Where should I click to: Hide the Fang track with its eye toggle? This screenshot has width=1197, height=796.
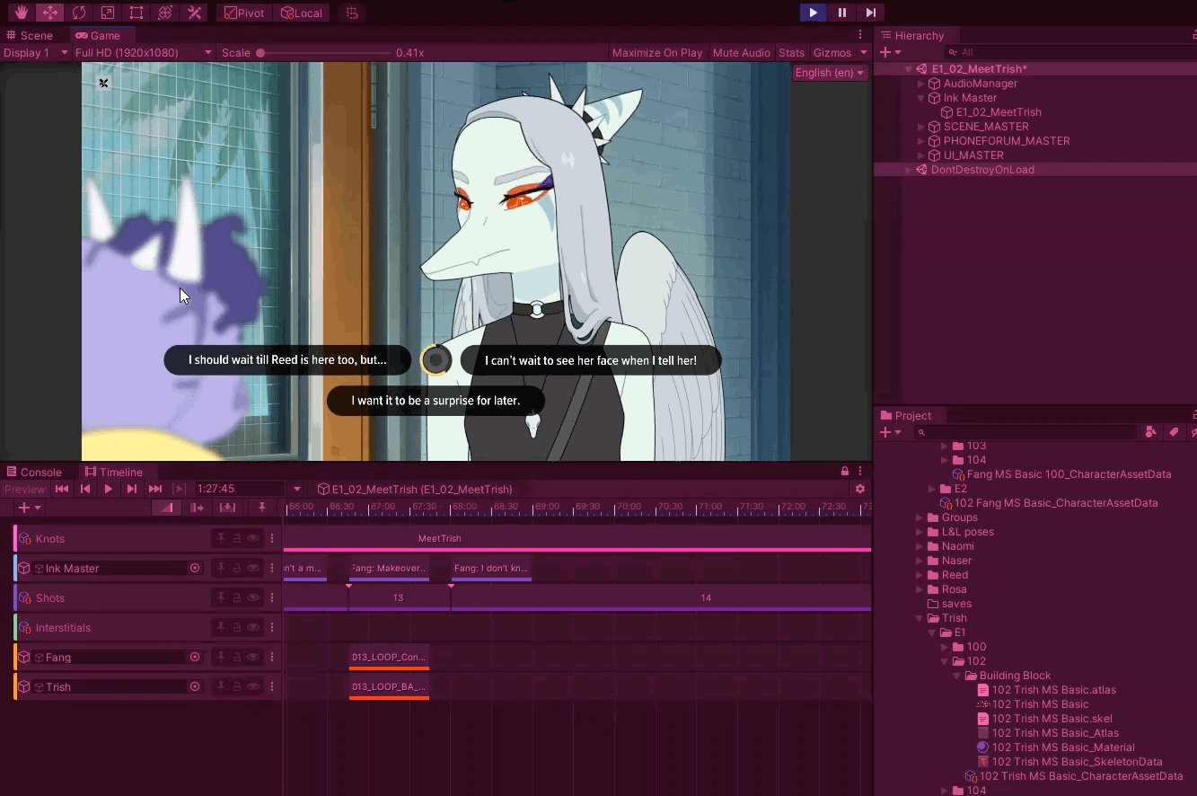point(253,657)
